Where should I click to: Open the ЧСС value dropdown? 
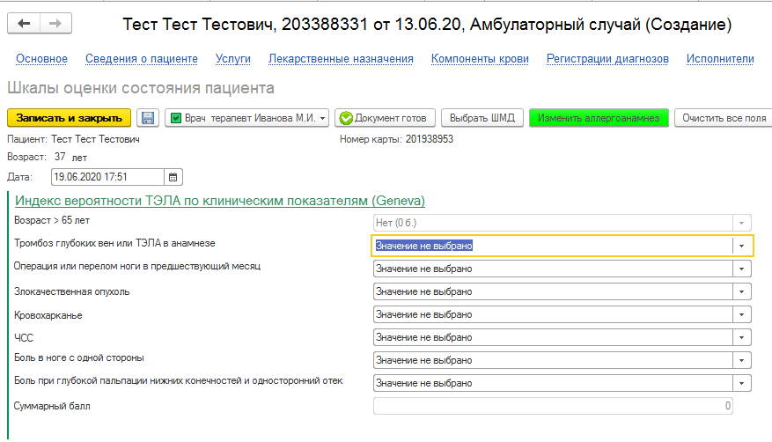tap(742, 337)
